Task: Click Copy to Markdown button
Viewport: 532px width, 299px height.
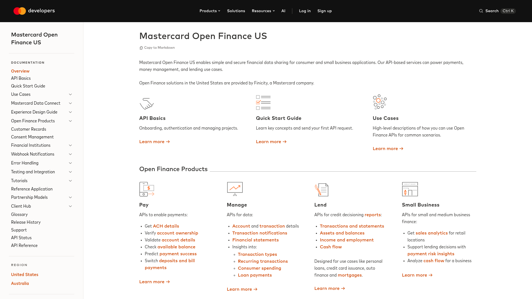Action: tap(157, 48)
